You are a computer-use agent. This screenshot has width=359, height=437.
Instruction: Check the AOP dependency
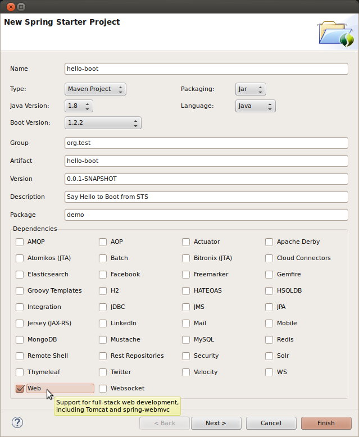click(103, 242)
